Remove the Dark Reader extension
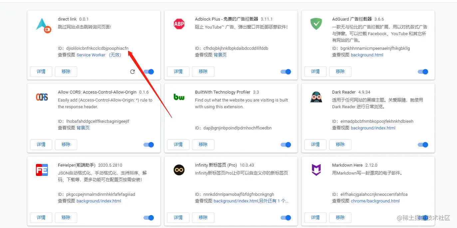457x228 pixels. coord(340,145)
